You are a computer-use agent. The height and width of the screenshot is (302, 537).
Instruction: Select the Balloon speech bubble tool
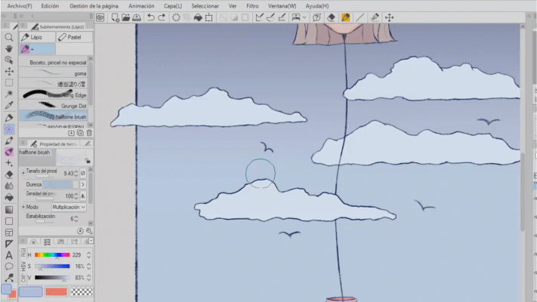pos(9,267)
